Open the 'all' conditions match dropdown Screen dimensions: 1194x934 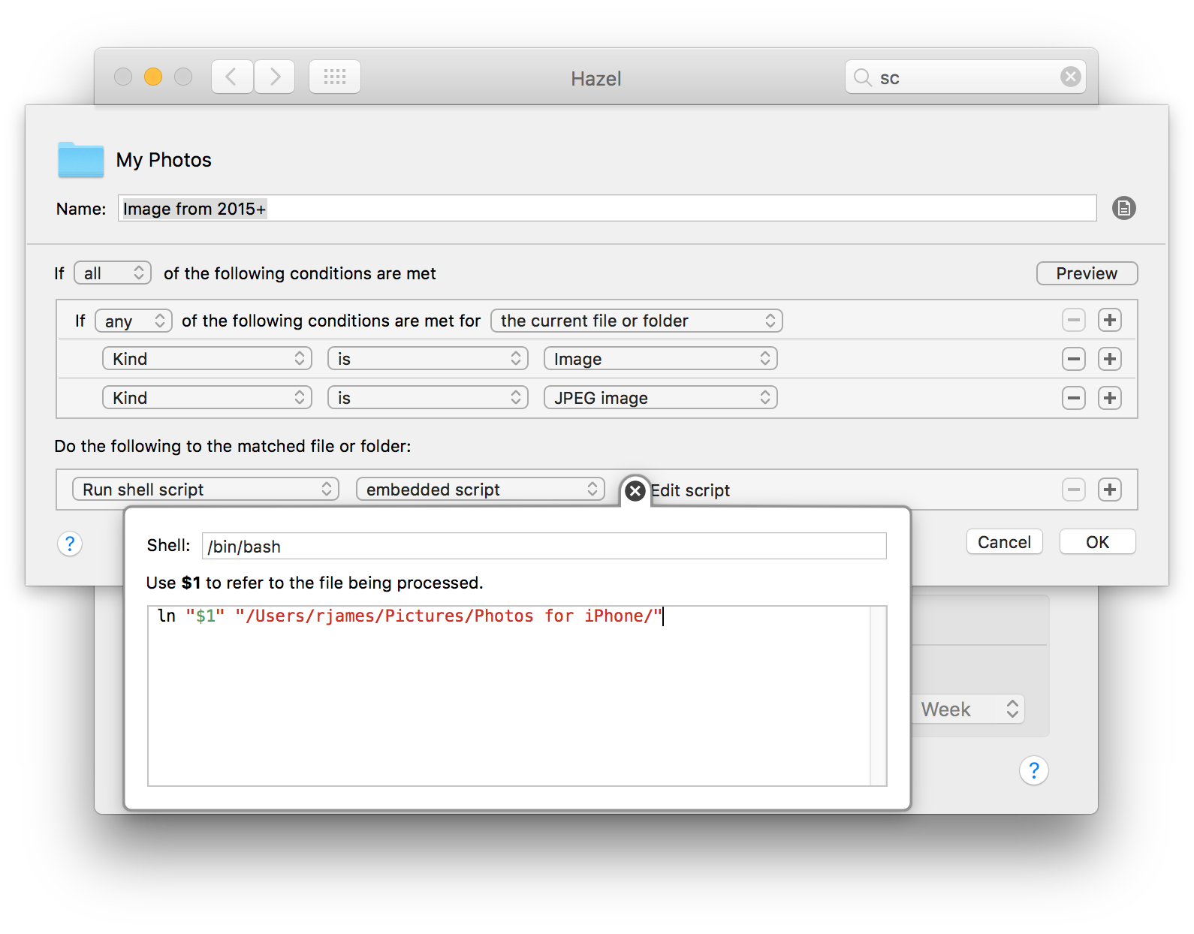coord(113,273)
